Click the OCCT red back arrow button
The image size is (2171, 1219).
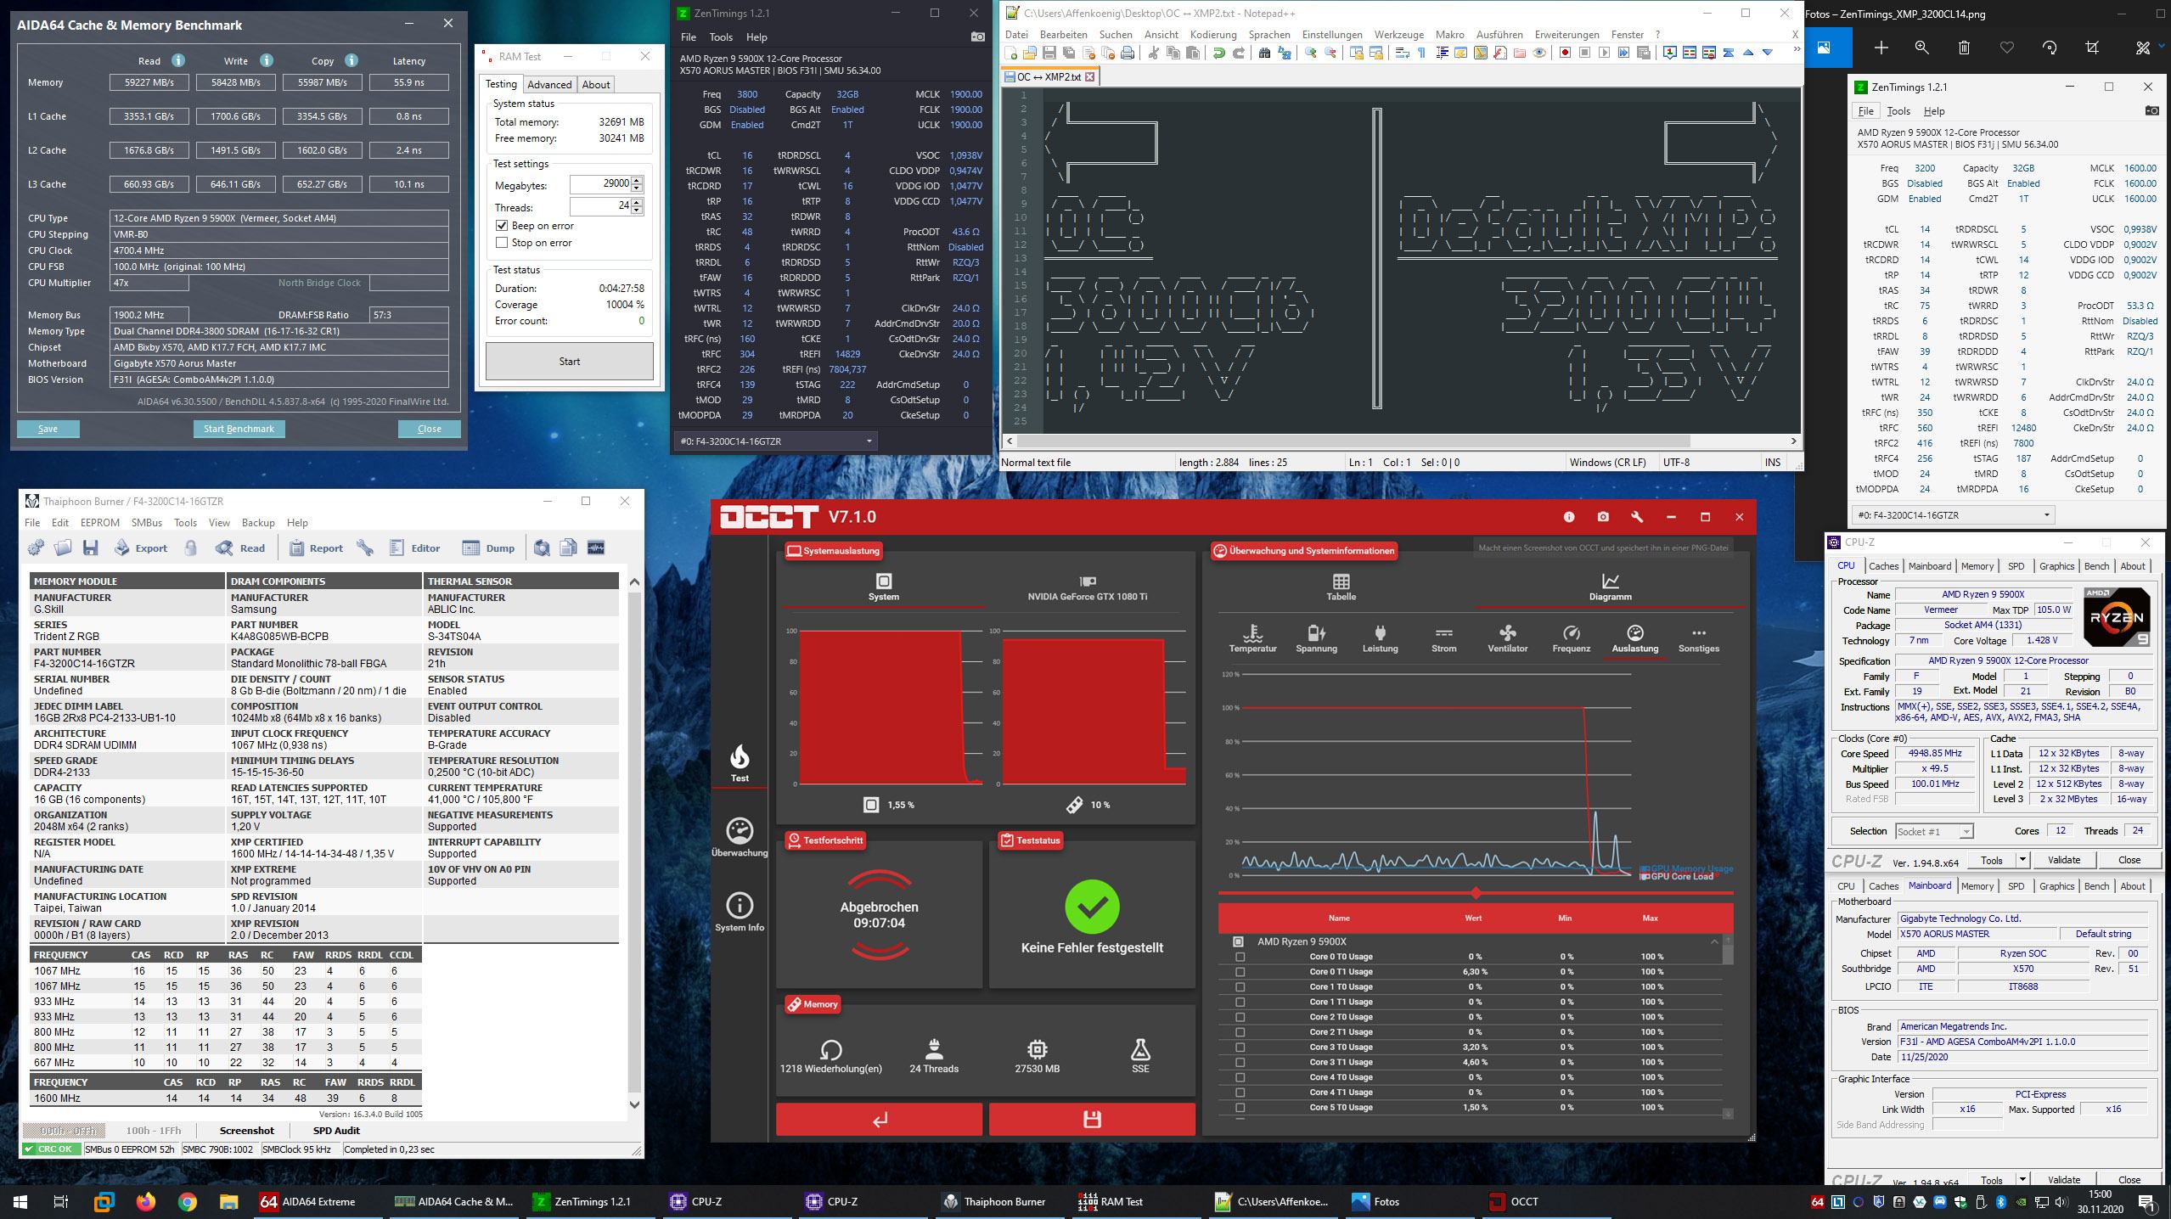tap(879, 1120)
